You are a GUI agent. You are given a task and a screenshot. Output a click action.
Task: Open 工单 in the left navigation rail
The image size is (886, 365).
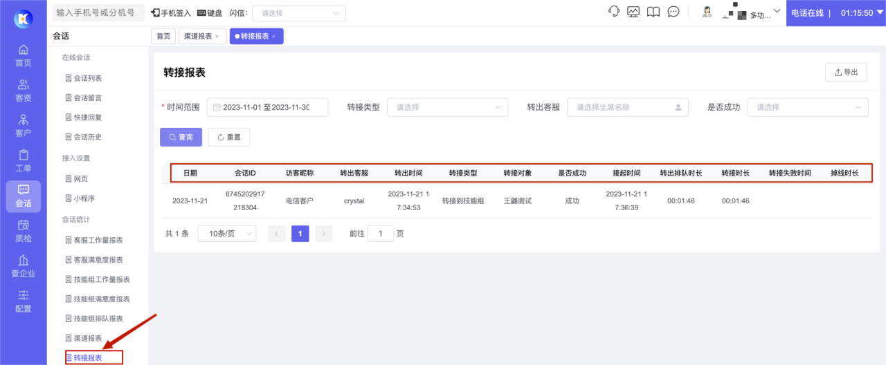(24, 161)
